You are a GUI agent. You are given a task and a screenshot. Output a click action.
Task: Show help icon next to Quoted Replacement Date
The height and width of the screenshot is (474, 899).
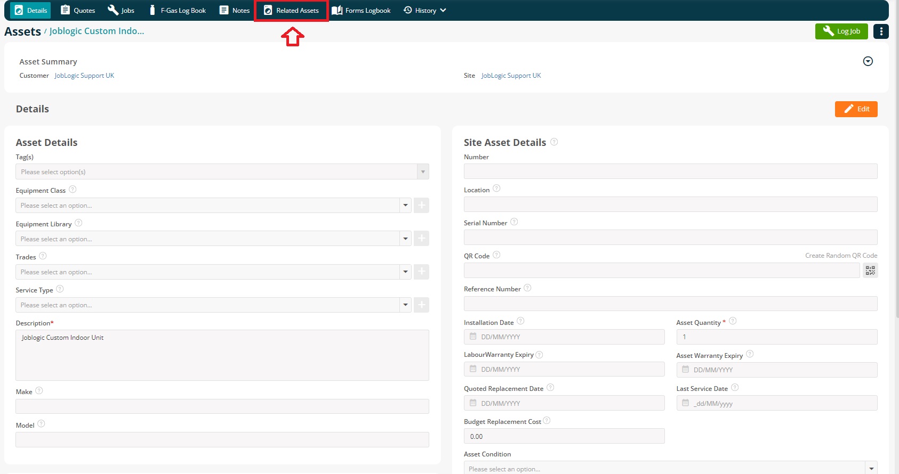[550, 387]
